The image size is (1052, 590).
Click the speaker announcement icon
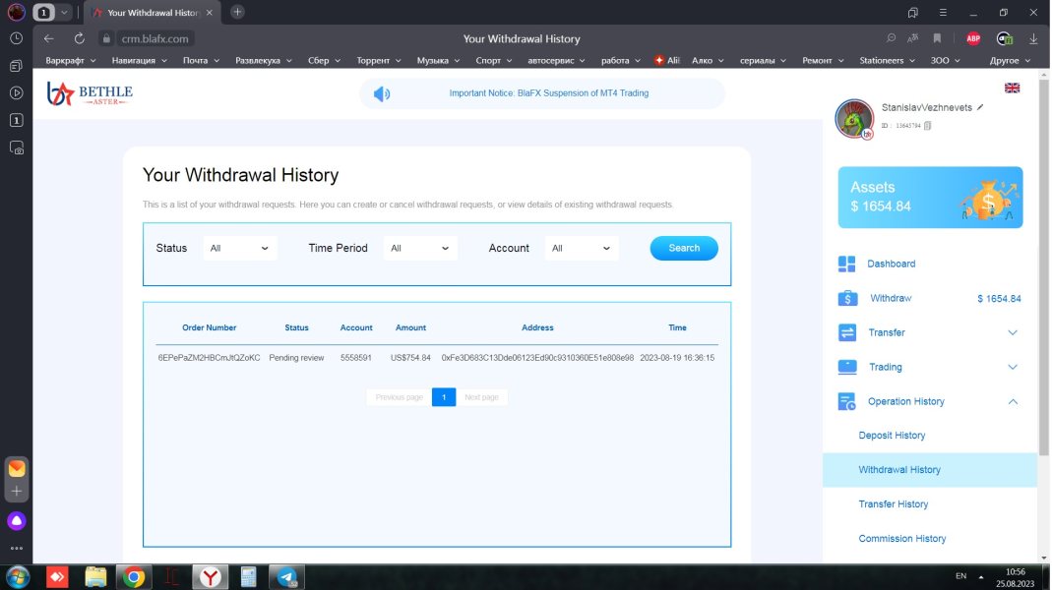382,93
